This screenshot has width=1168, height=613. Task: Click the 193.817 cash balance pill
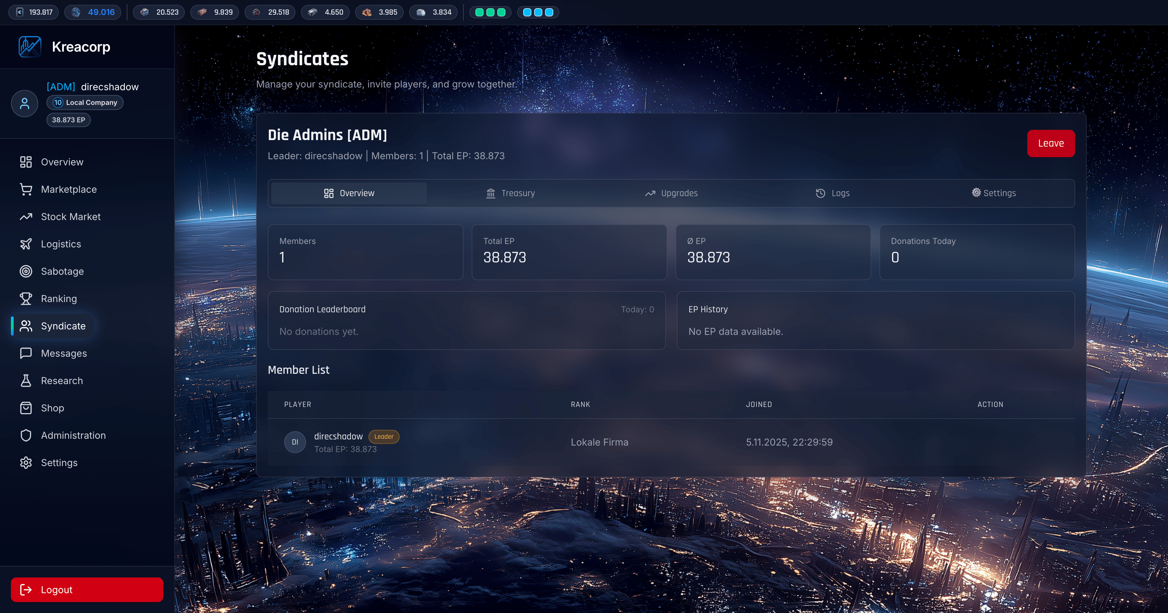click(x=34, y=12)
